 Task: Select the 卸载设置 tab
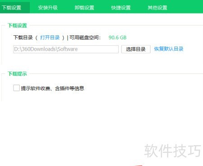point(84,8)
